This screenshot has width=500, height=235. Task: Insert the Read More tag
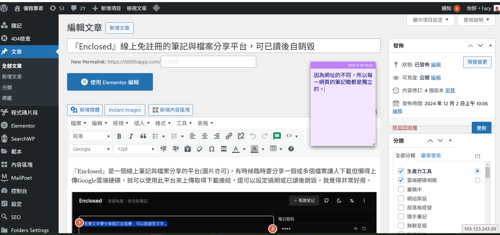click(x=224, y=149)
